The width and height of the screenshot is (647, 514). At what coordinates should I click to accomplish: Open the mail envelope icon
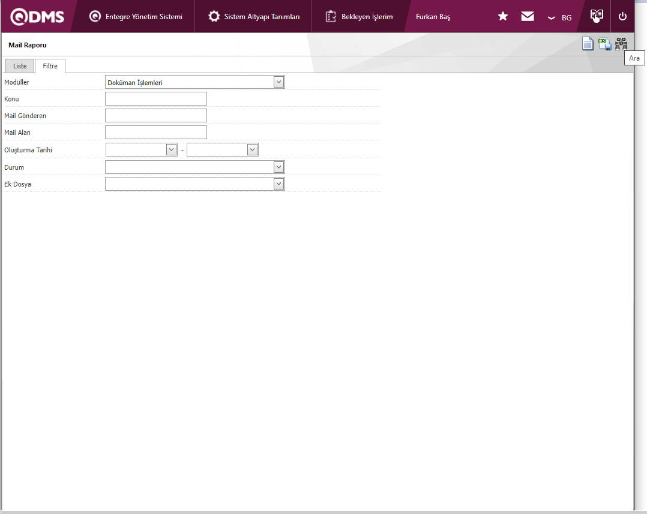528,16
